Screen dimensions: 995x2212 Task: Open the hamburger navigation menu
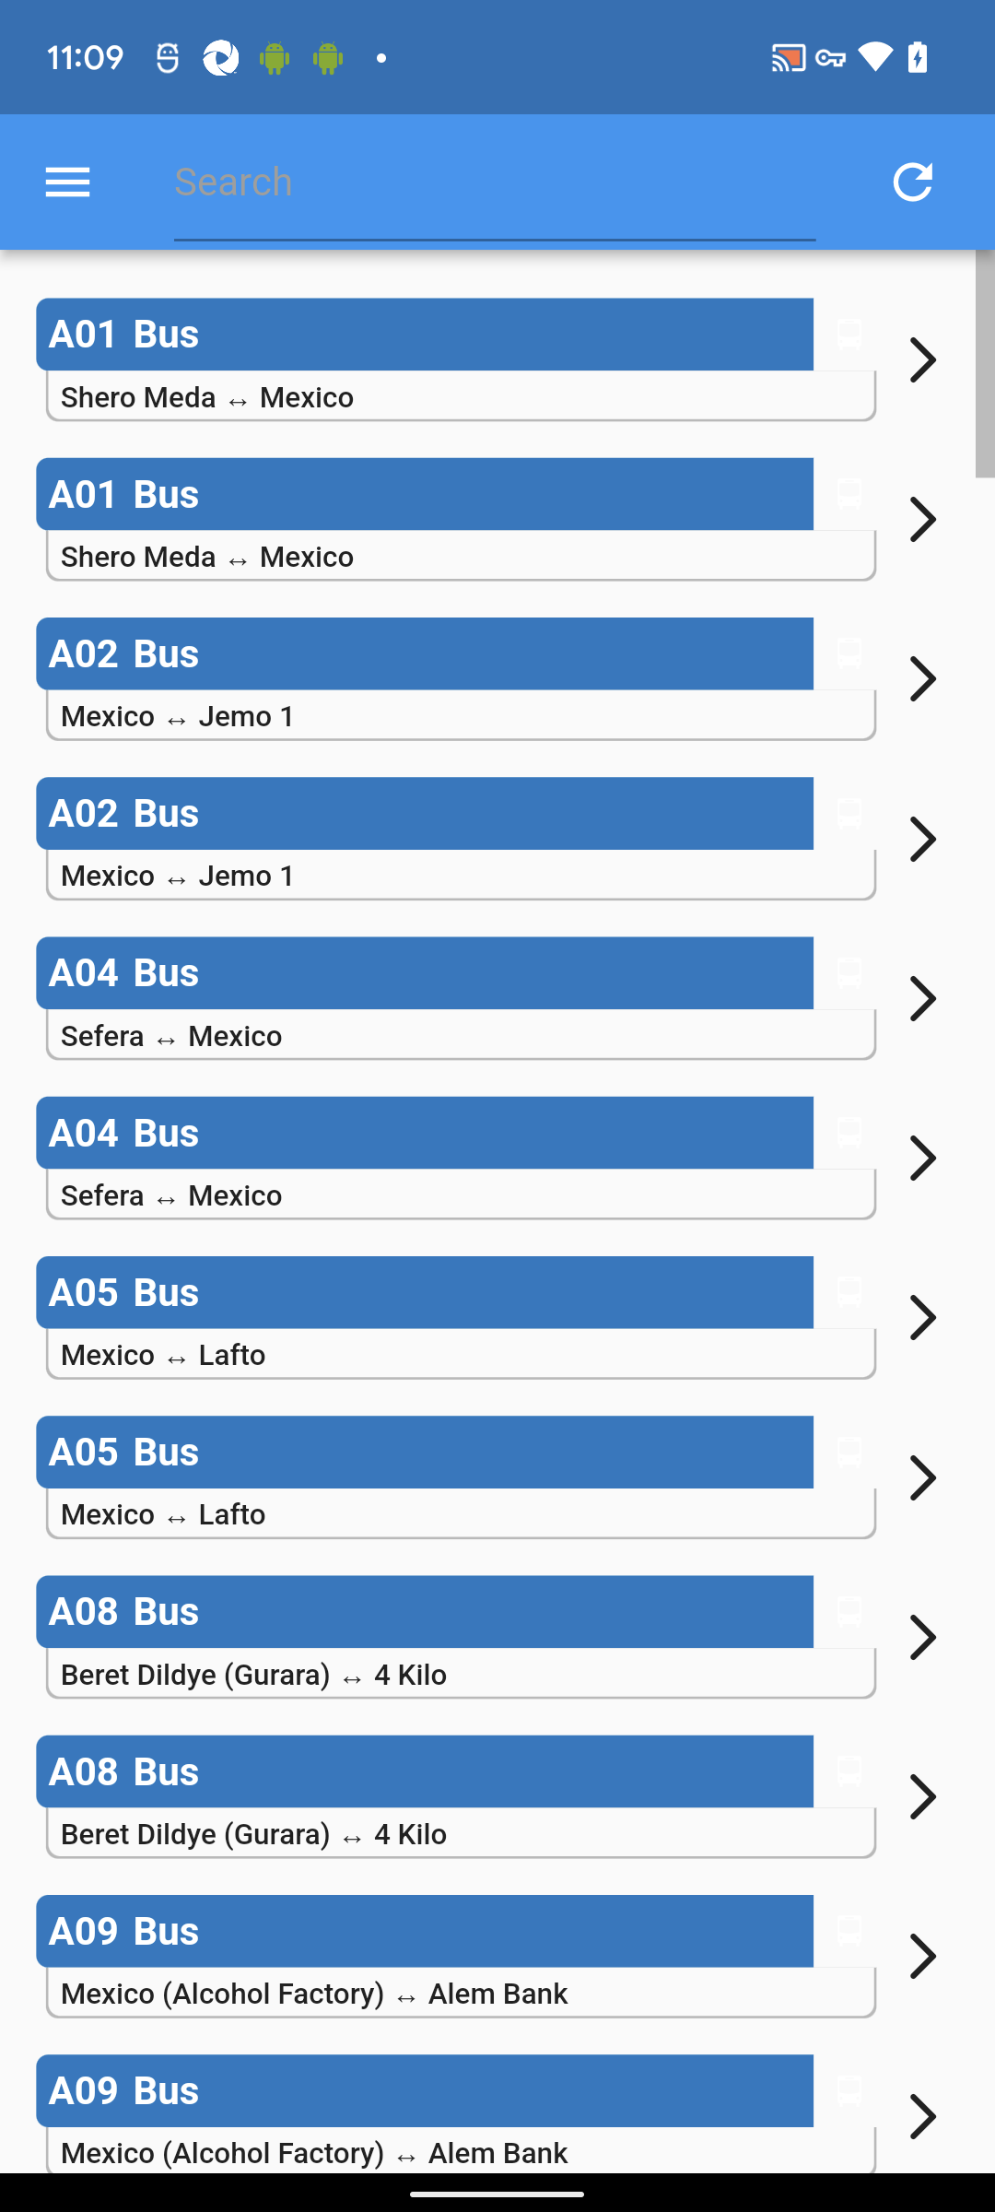coord(68,182)
